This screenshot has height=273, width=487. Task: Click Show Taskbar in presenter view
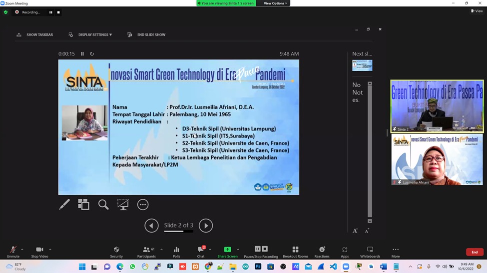point(35,35)
